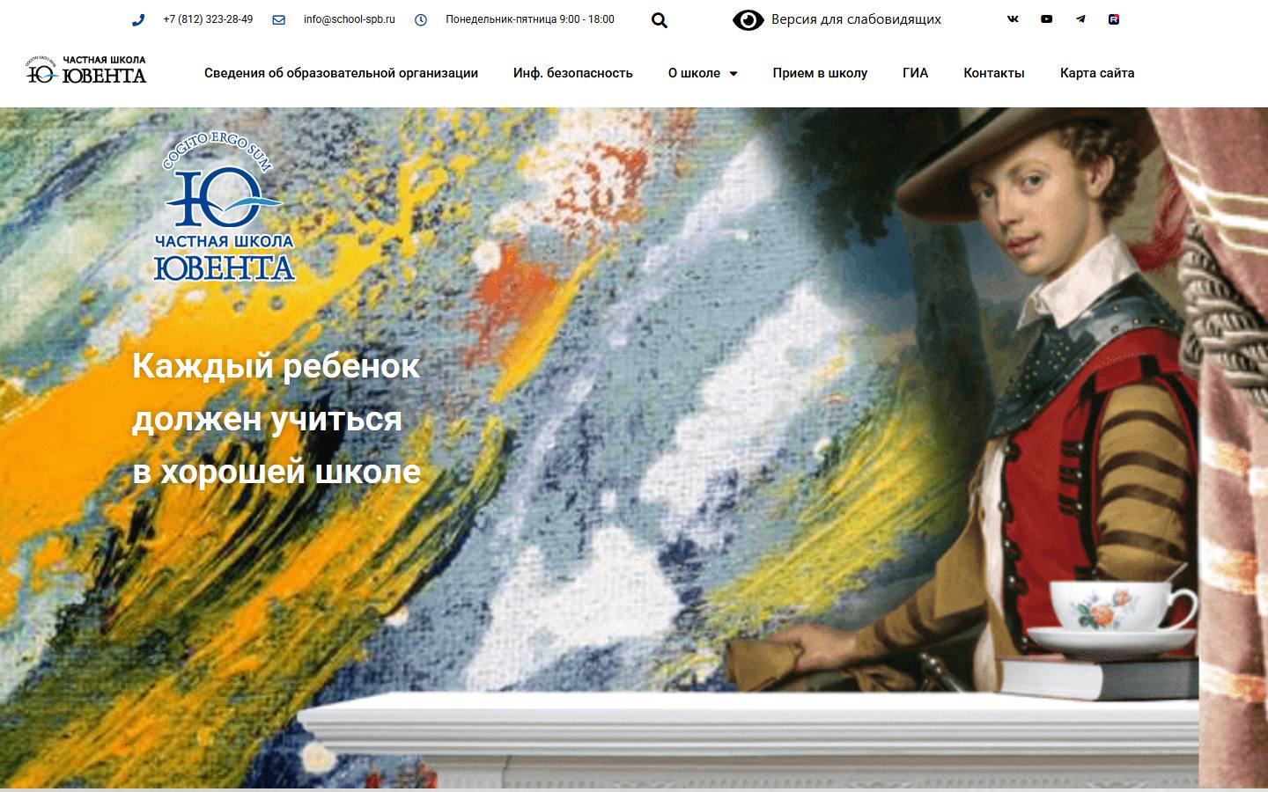
Task: Click headline line в хорошей школе
Action: tap(276, 471)
